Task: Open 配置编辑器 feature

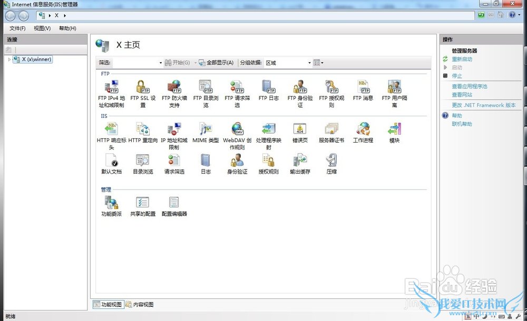Action: tap(174, 206)
